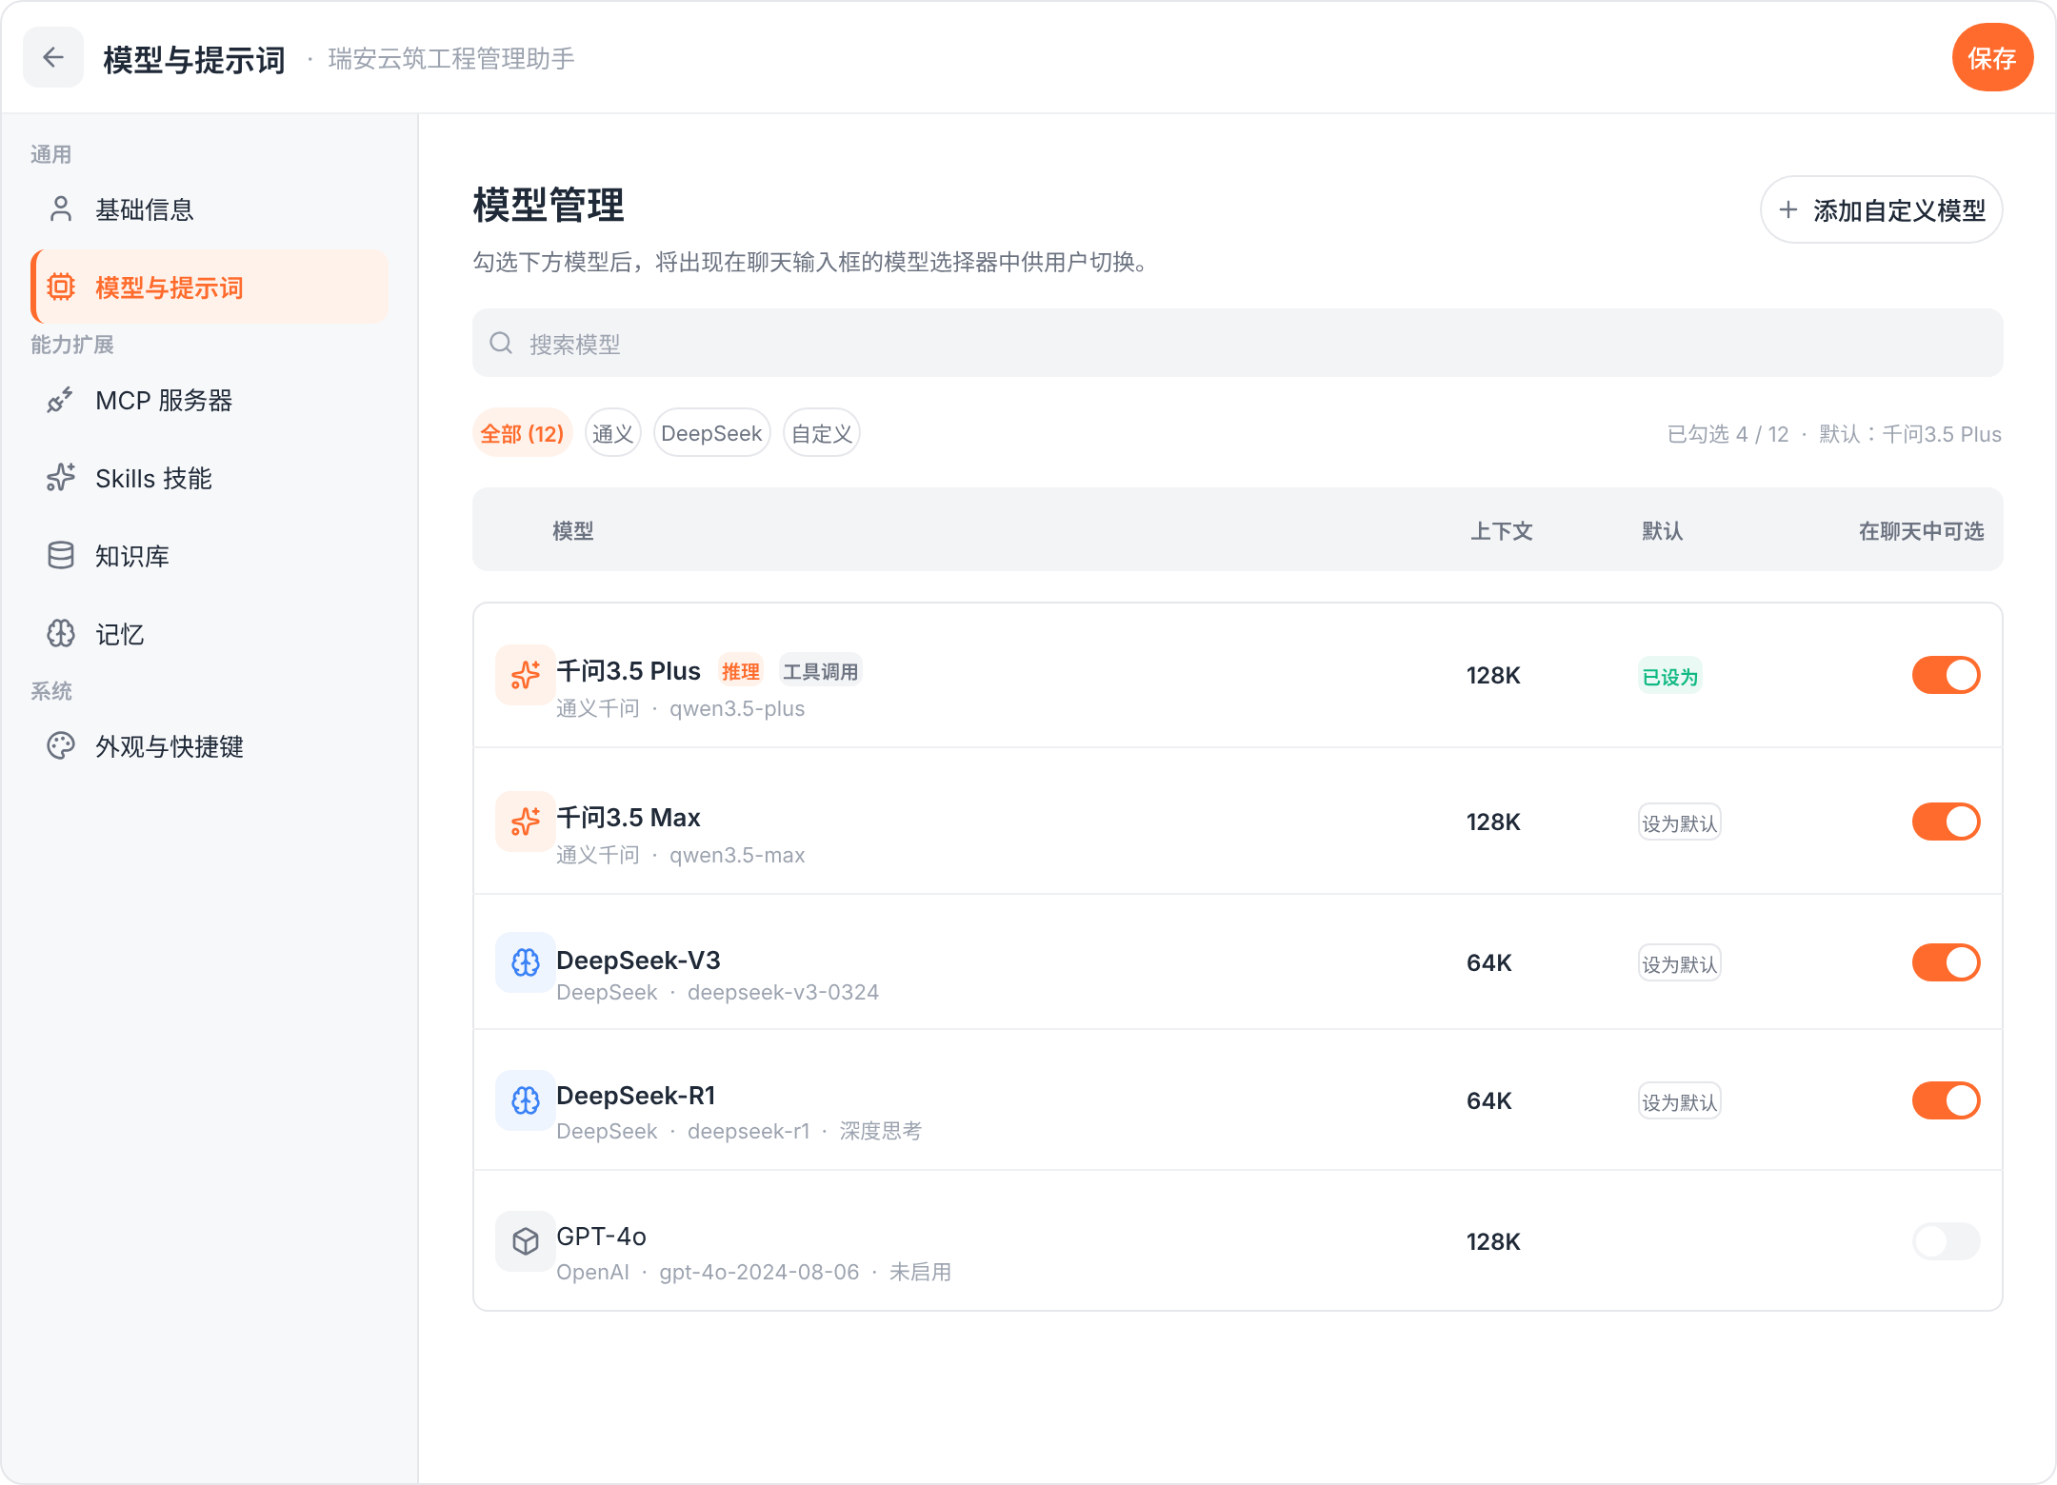Focus the 搜索模型 search field
Viewport: 2057px width, 1485px height.
pyautogui.click(x=1237, y=343)
